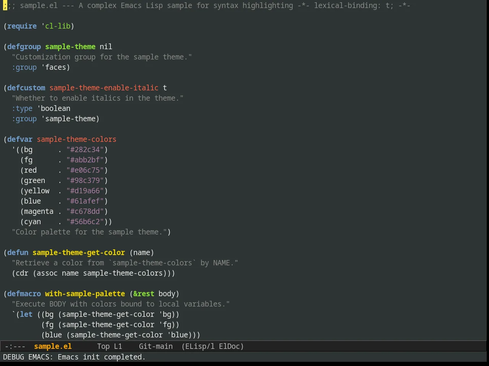The width and height of the screenshot is (489, 366).
Task: Click docstring 'Color palette for the sample theme.'
Action: (x=89, y=232)
